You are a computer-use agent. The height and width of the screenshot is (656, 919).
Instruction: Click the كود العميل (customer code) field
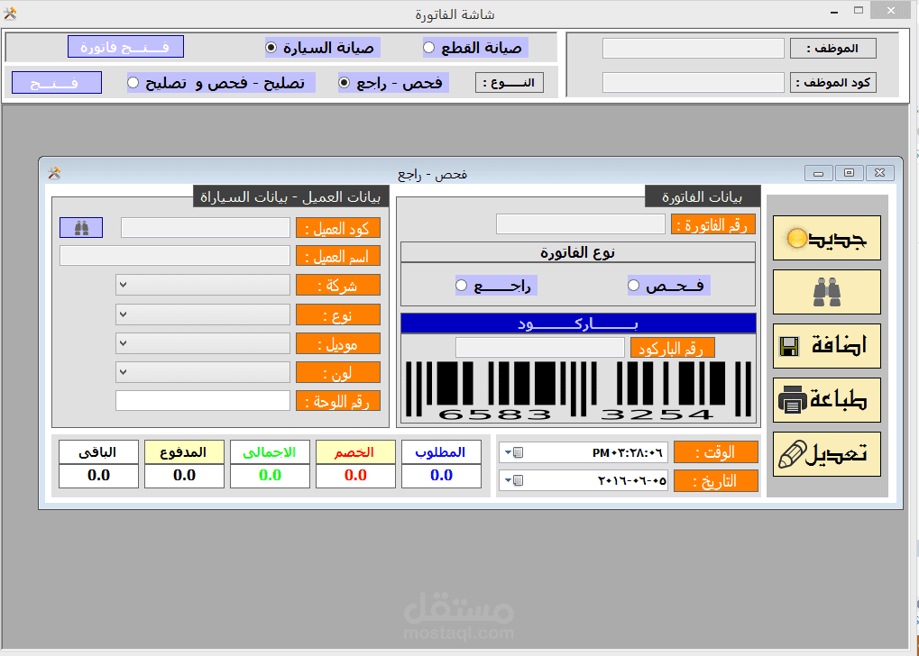click(x=205, y=227)
